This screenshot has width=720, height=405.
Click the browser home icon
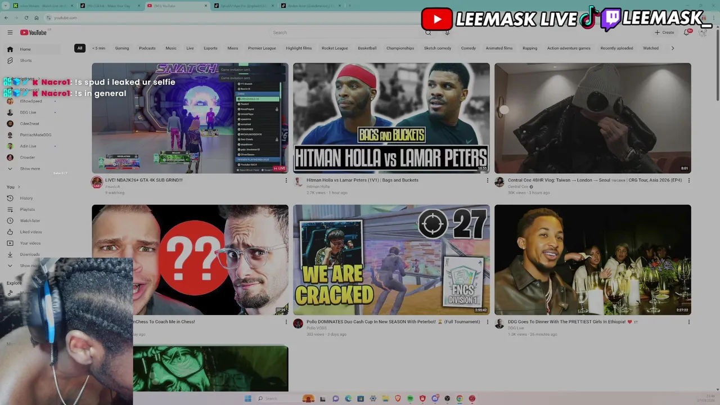36,18
